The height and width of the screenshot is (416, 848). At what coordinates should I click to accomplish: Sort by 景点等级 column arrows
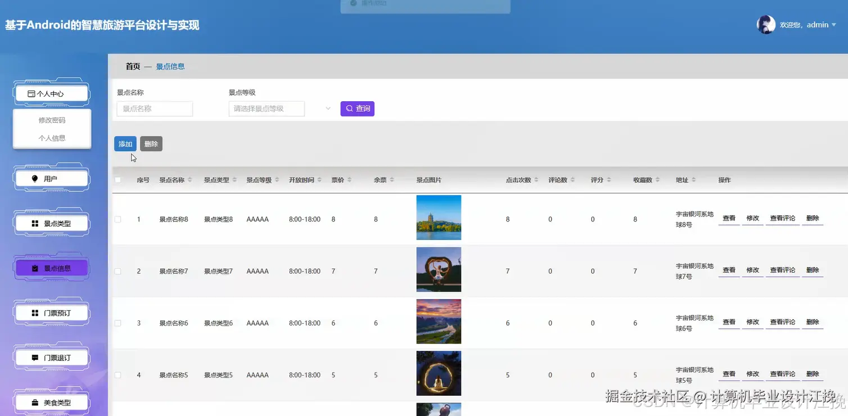point(277,180)
